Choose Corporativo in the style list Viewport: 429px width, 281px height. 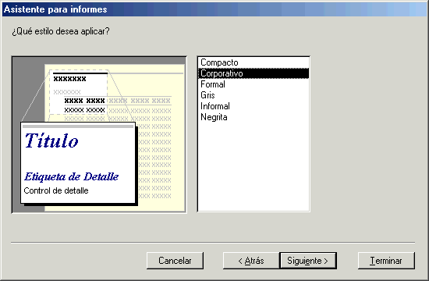253,73
